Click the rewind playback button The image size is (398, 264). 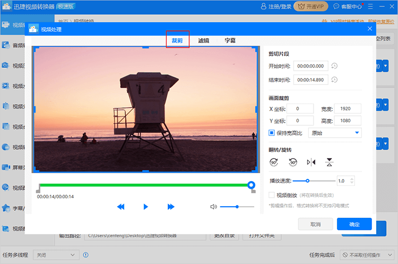coord(120,207)
